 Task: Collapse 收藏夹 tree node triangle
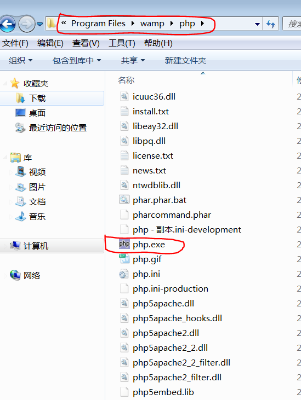(5, 83)
